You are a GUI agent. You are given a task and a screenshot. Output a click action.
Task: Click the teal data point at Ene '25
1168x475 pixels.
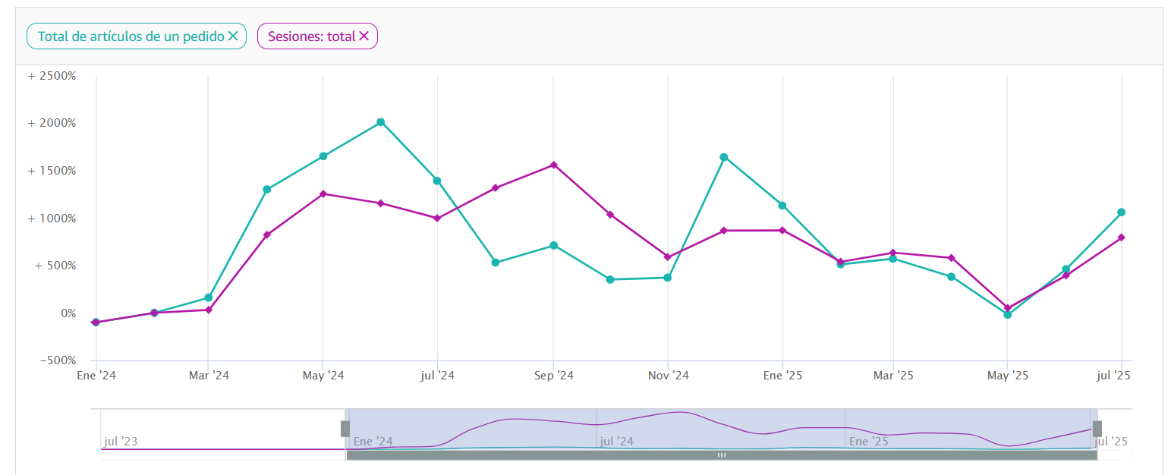click(782, 206)
